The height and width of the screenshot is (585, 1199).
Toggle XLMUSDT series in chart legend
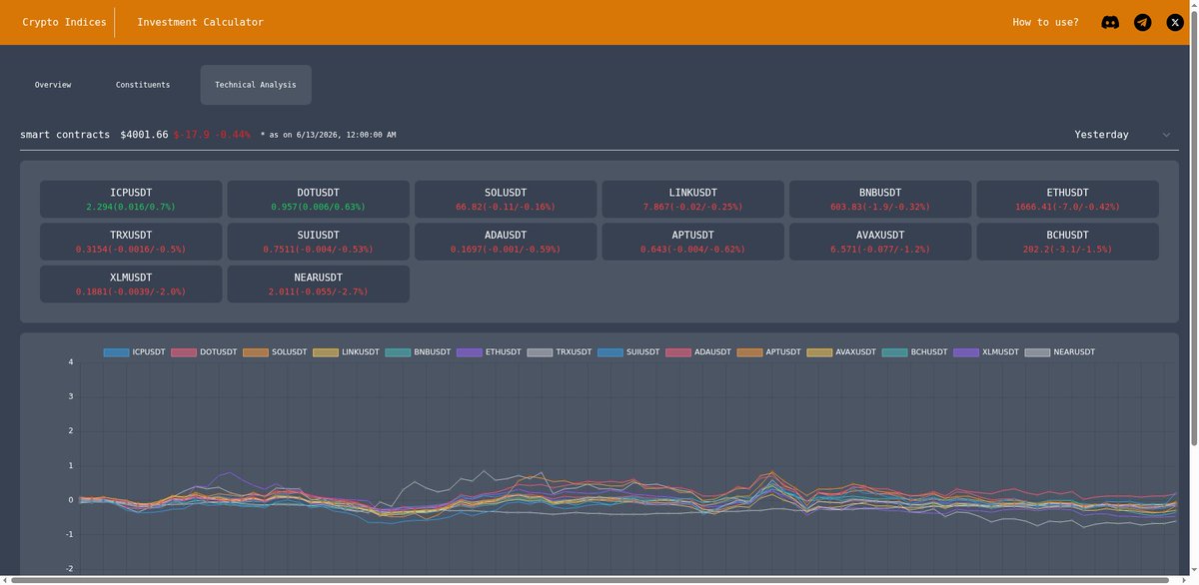click(986, 352)
